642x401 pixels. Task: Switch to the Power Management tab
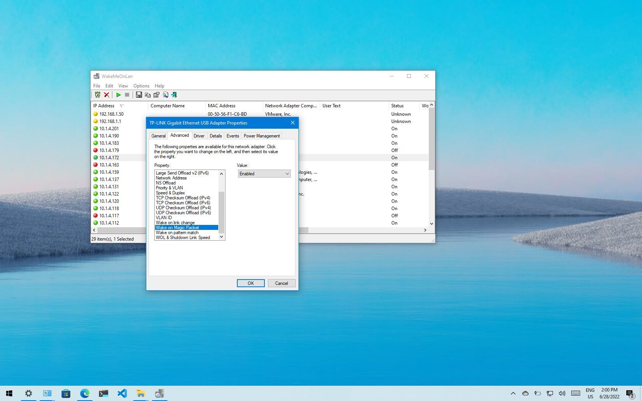[x=261, y=136]
